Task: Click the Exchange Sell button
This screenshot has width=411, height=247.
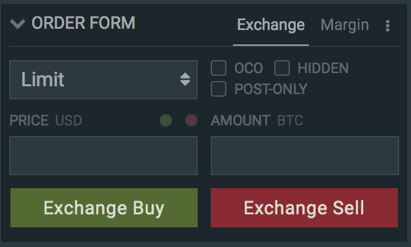Action: pyautogui.click(x=304, y=208)
